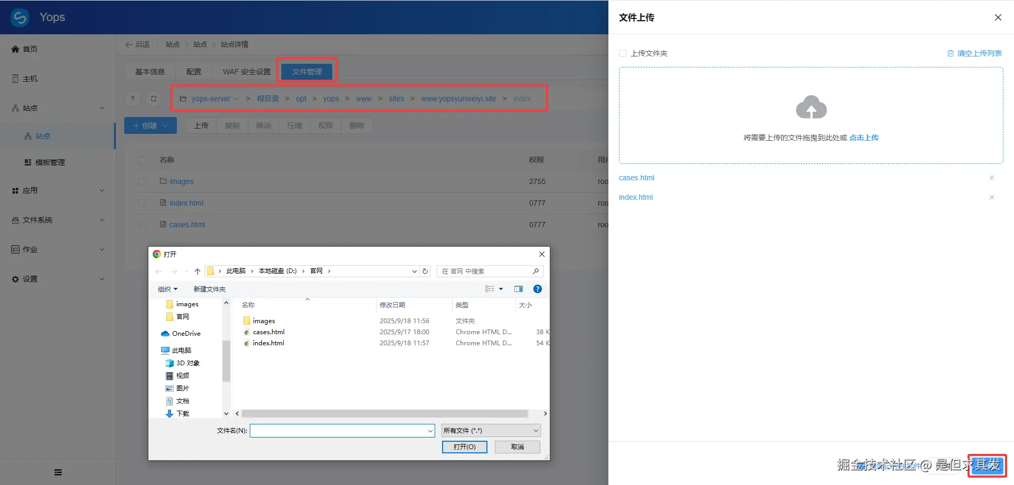Click 清空上传列表 to clear uploads
1014x485 pixels.
tap(974, 53)
